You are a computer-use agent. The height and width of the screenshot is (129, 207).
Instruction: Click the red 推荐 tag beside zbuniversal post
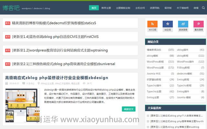coord(8,64)
